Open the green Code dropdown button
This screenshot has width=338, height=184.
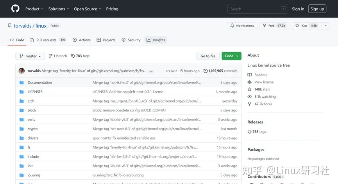click(x=231, y=56)
